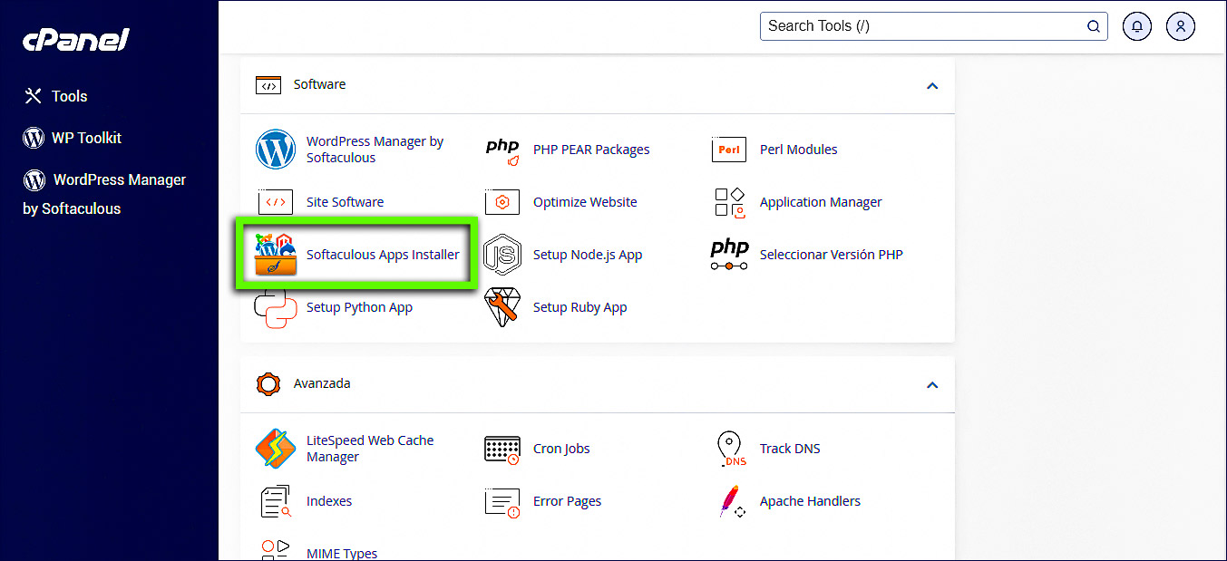Open Setup Node.js App
Screen dimensions: 1227x561
click(x=587, y=255)
